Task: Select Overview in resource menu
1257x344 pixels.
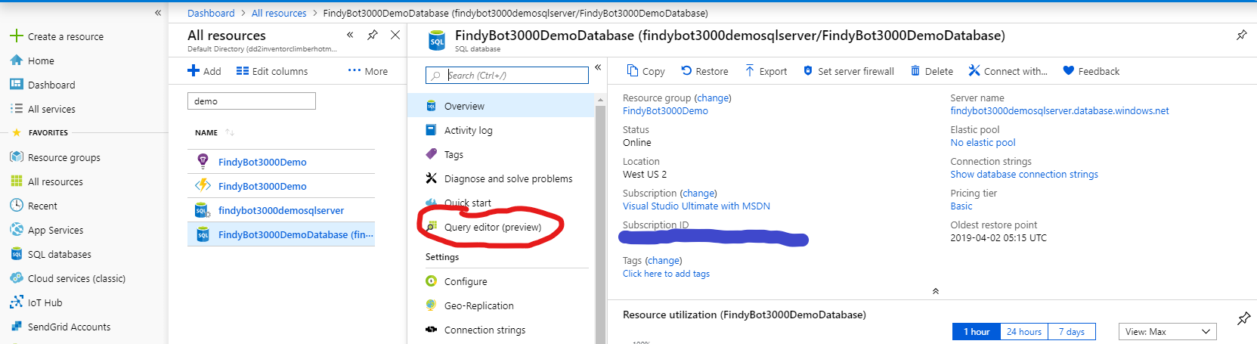Action: coord(502,106)
